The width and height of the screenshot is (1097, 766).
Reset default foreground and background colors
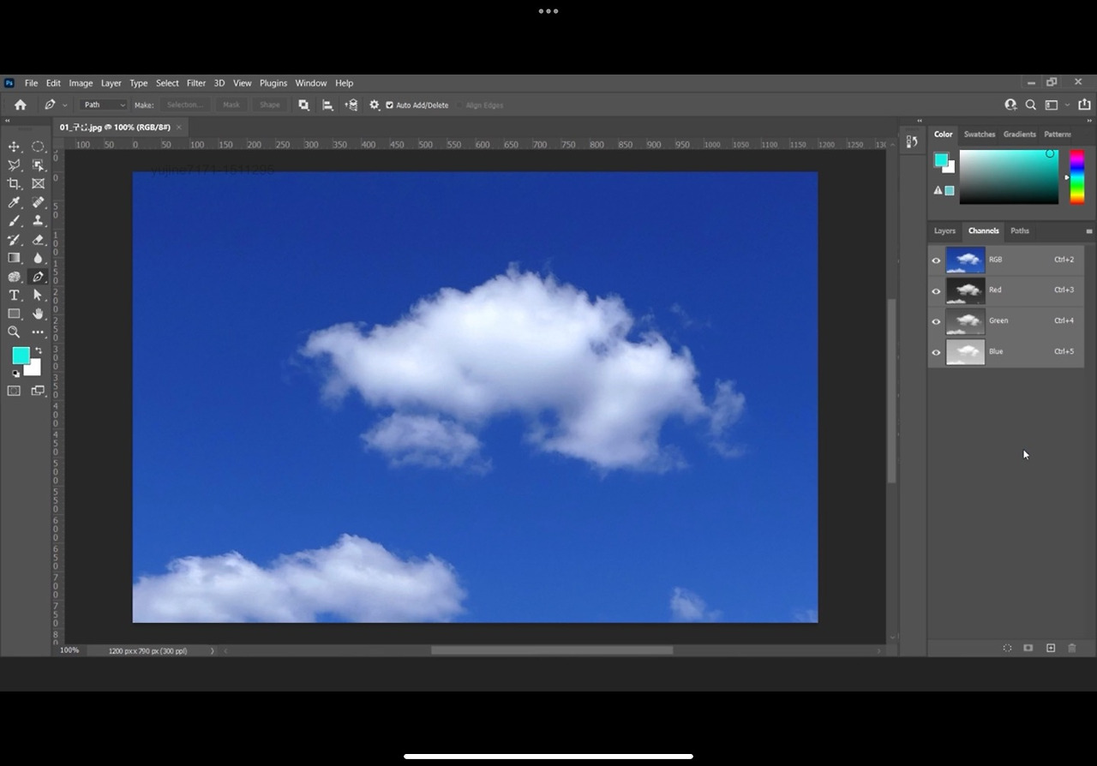[x=15, y=374]
